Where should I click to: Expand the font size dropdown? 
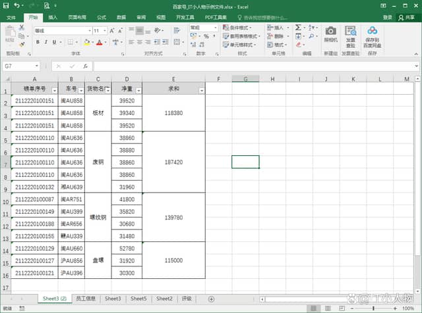click(x=105, y=30)
